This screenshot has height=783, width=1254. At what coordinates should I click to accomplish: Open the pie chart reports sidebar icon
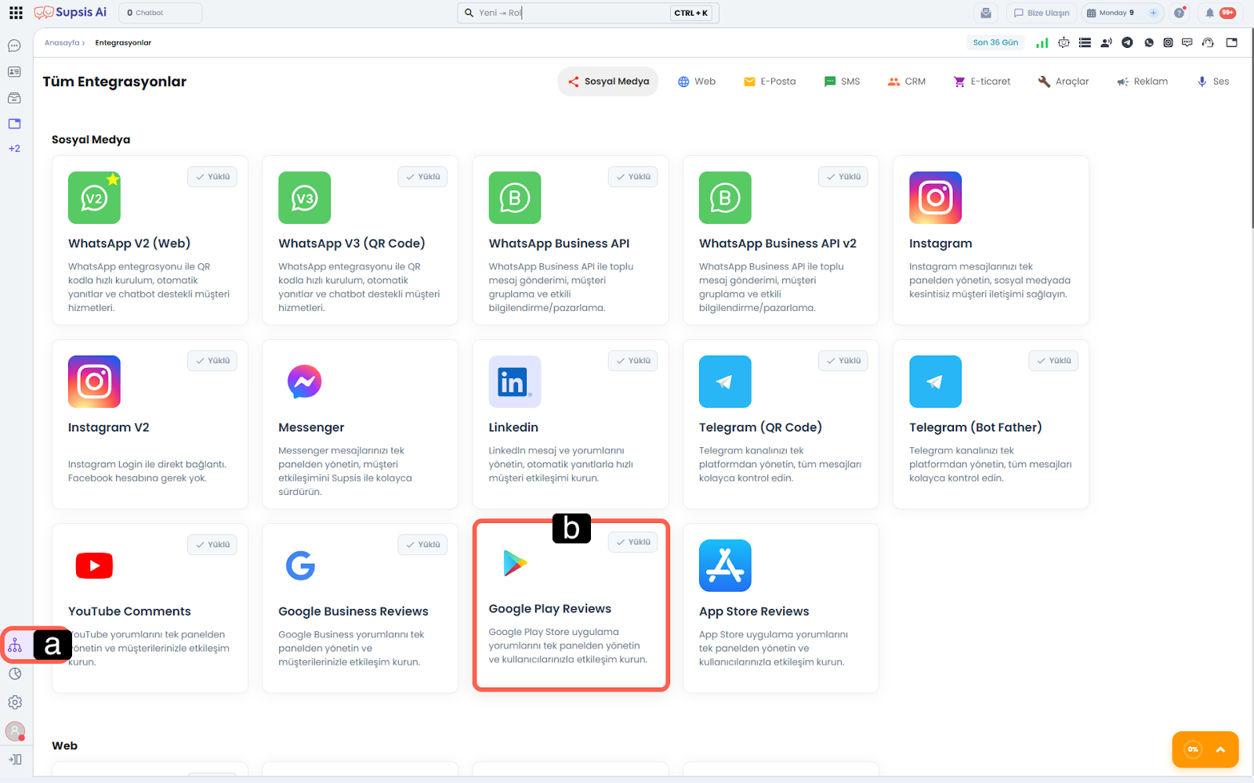click(15, 673)
